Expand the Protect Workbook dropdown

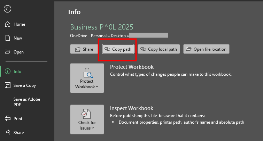pyautogui.click(x=87, y=78)
